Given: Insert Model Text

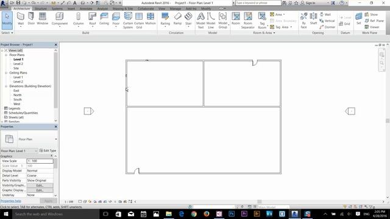Looking at the screenshot, I should click(x=200, y=21).
